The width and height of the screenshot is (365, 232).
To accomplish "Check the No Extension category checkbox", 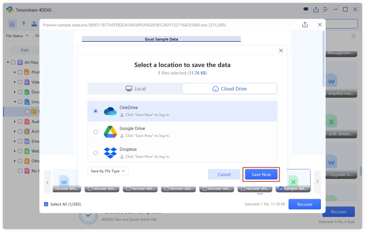I will point(20,171).
